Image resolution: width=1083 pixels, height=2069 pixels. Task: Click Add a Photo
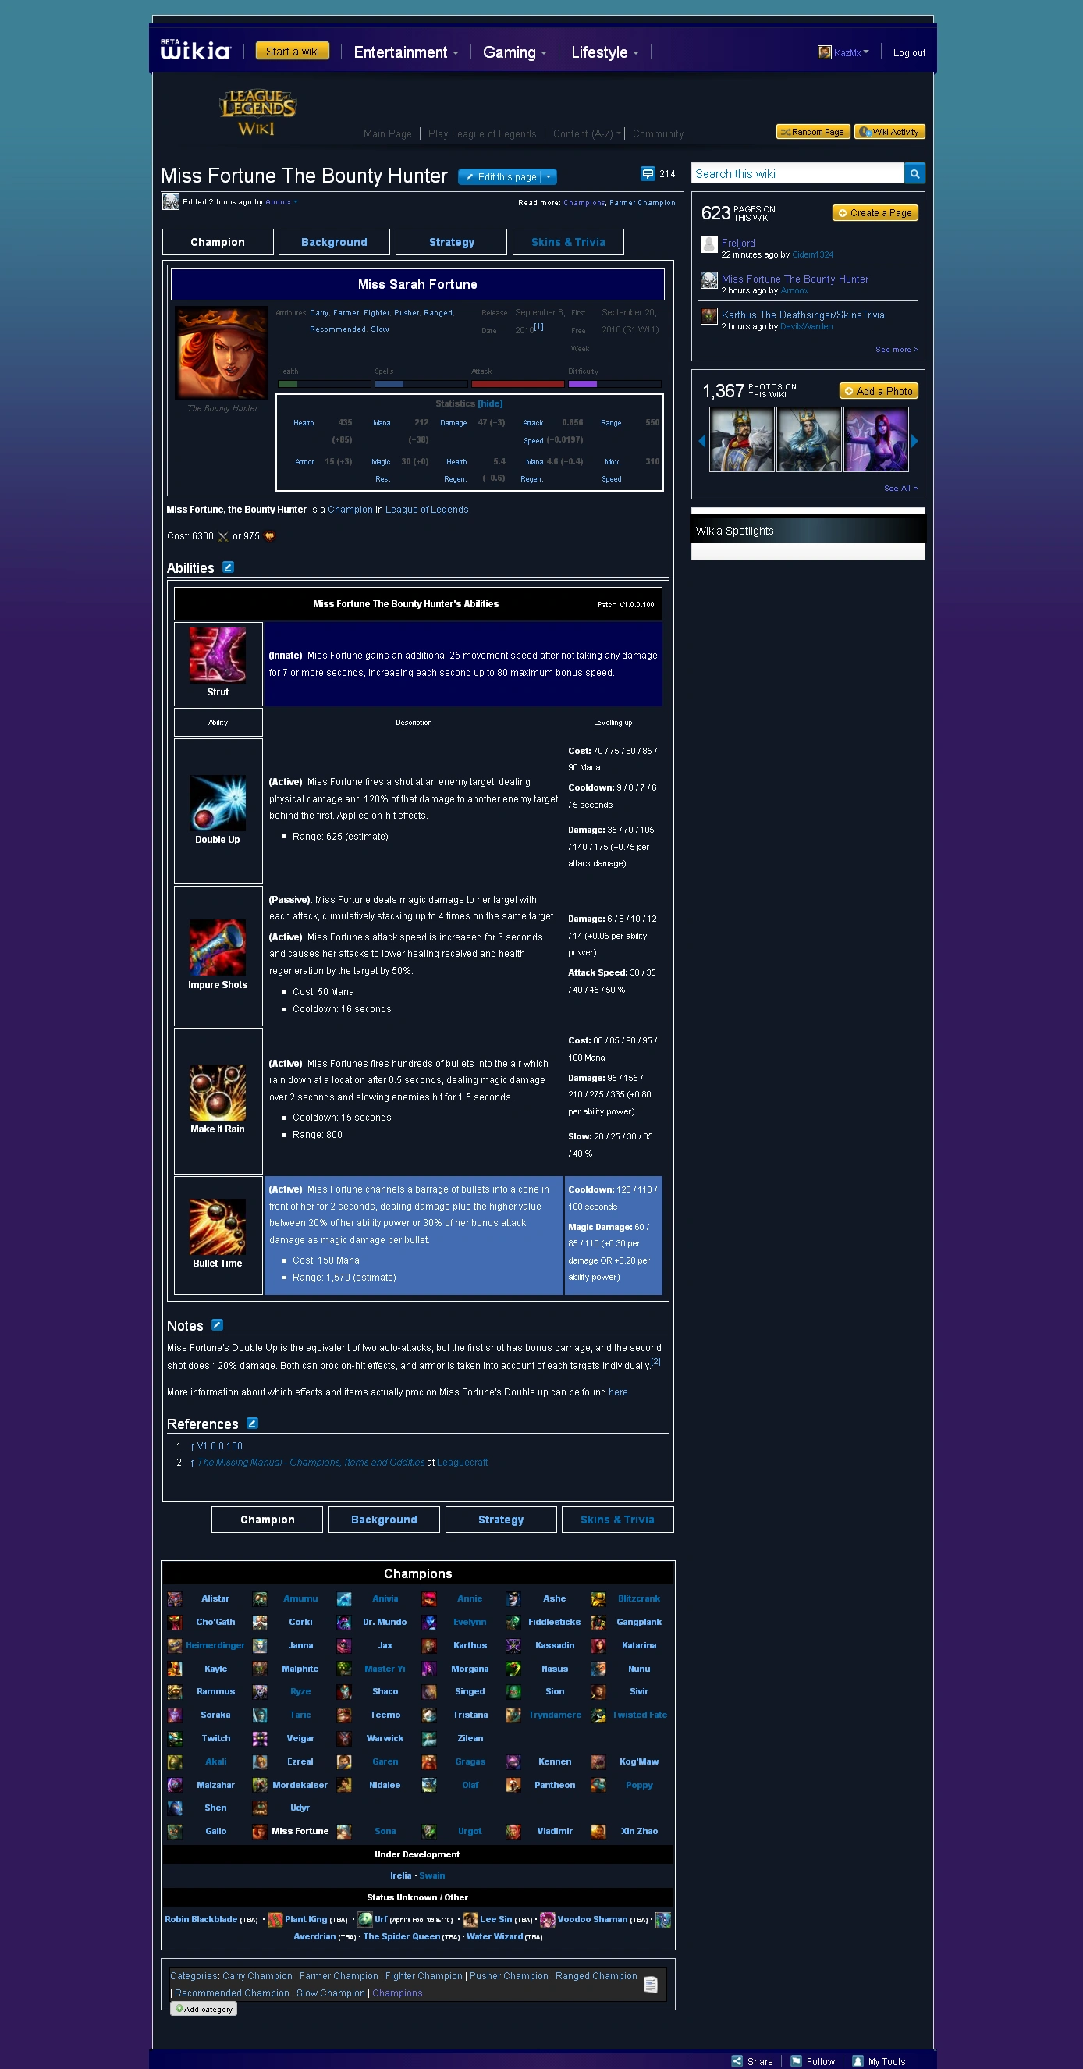click(879, 391)
